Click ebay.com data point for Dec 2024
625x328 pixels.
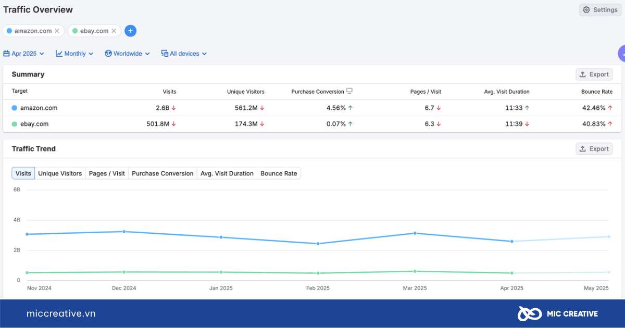point(124,272)
